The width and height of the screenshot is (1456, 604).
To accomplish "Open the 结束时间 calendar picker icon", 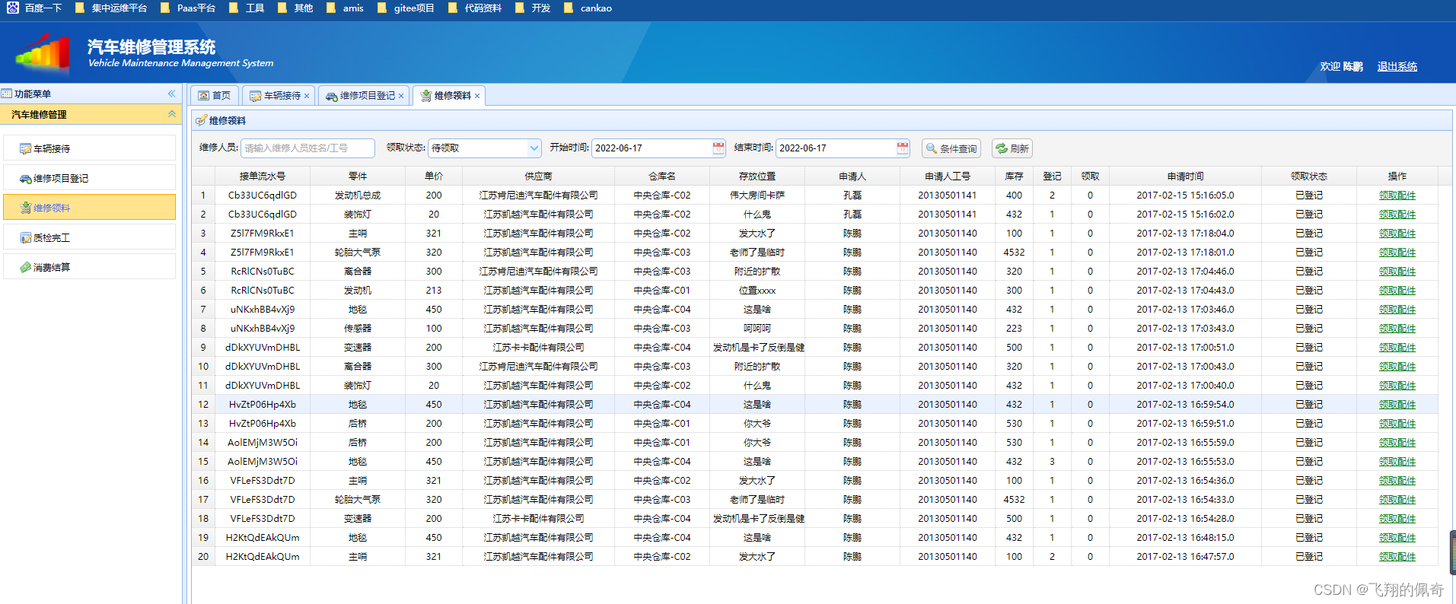I will tap(903, 148).
